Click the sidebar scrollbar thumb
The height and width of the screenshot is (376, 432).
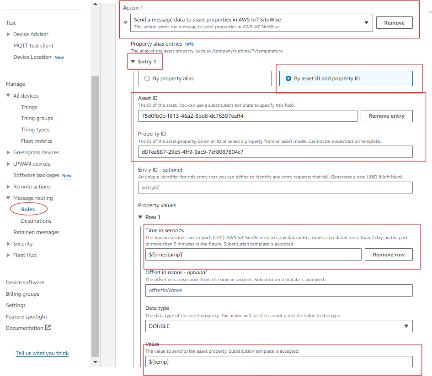(x=96, y=216)
